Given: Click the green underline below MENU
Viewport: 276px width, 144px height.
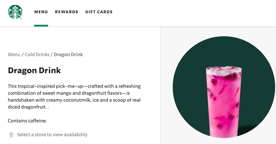Looking at the screenshot, I should point(41,26).
